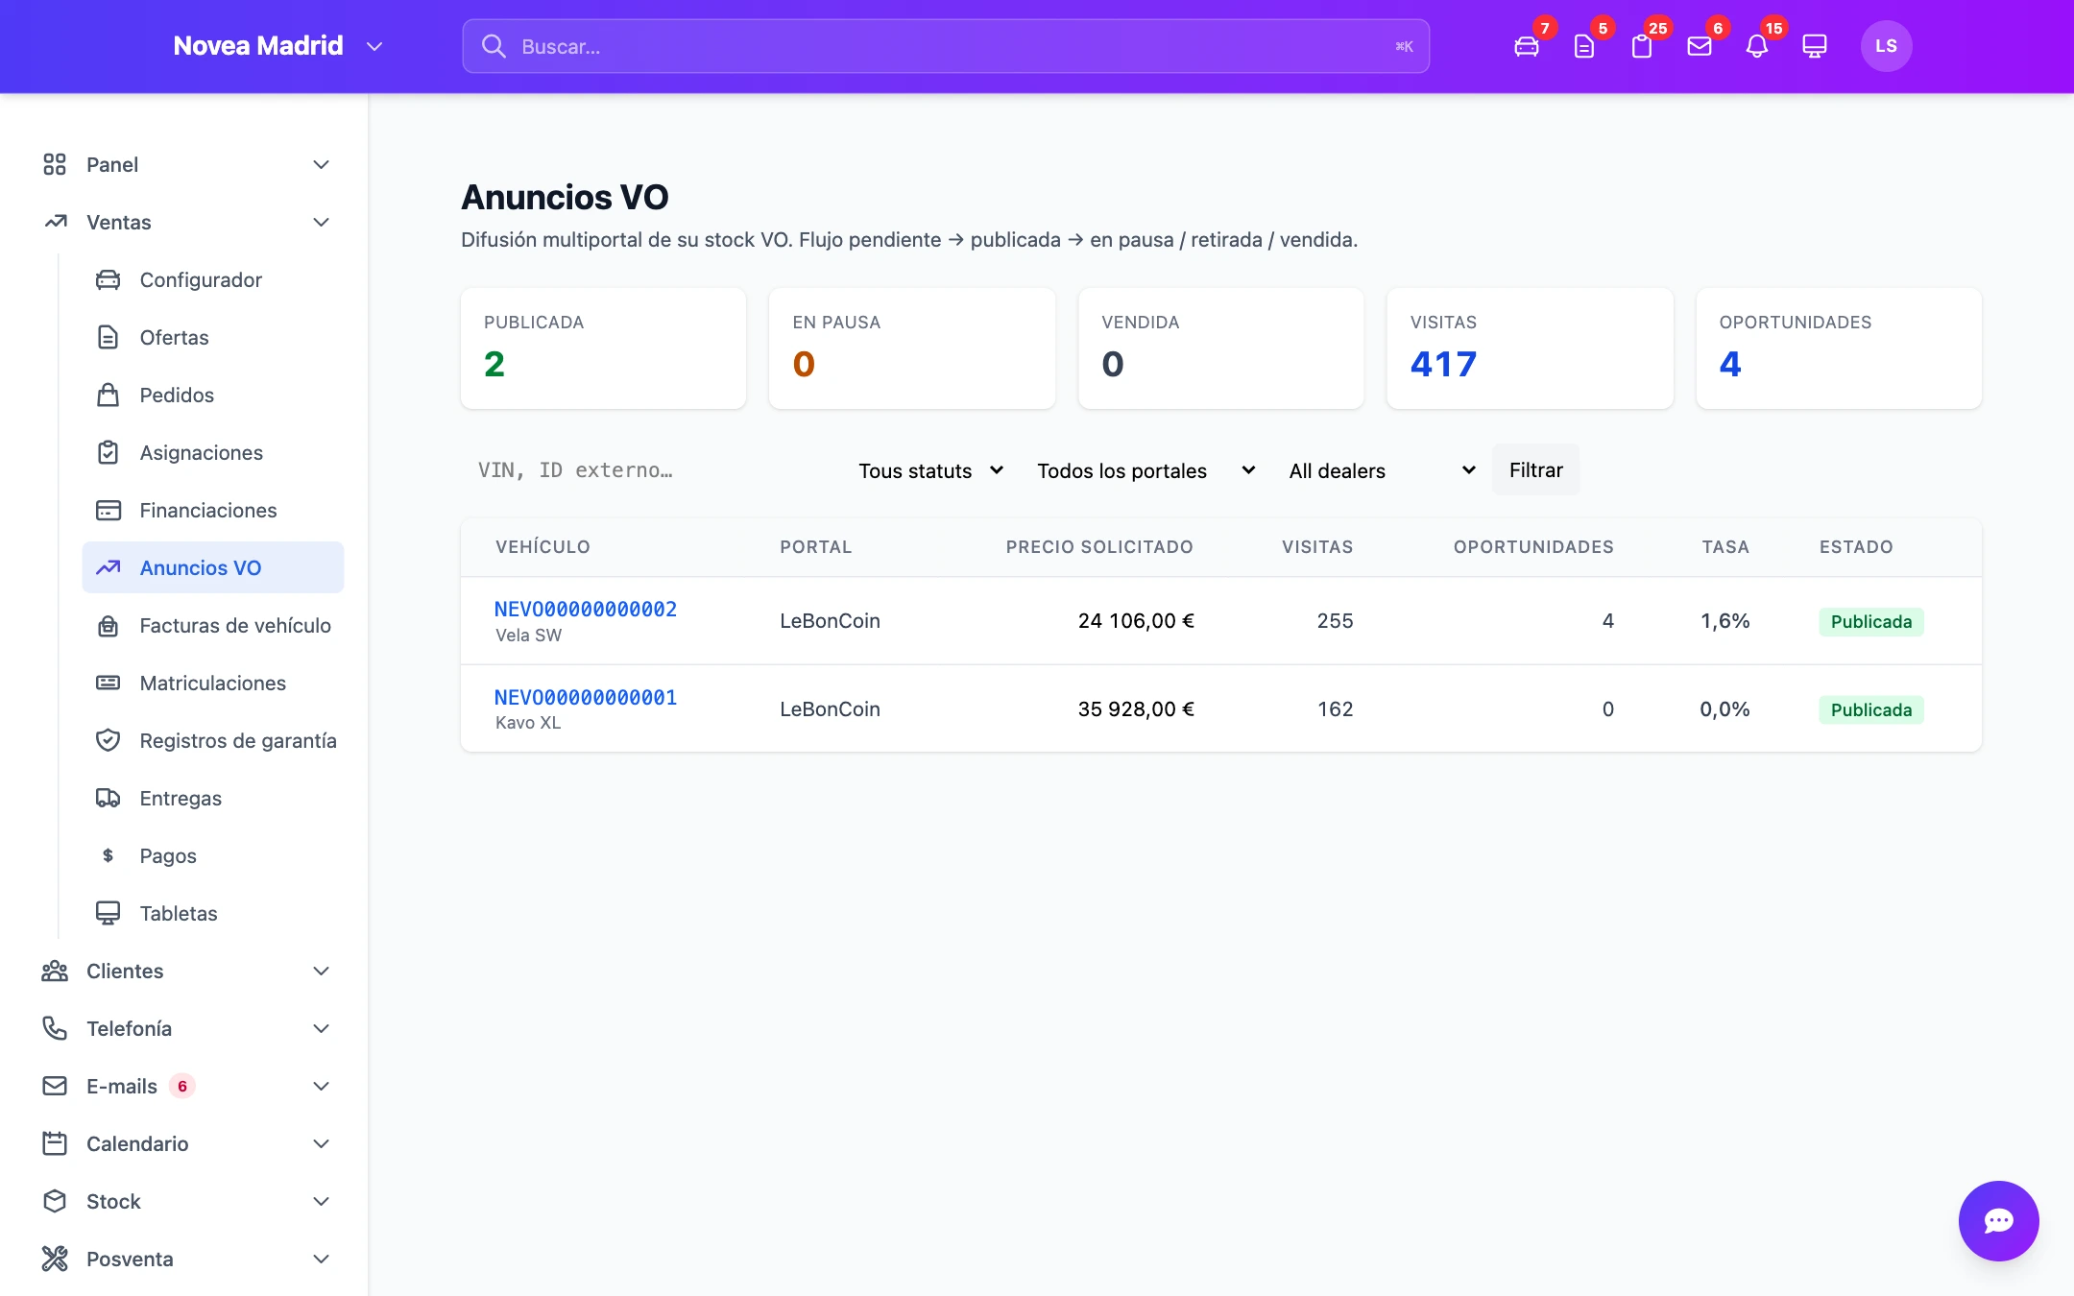Screen dimensions: 2074x1296
Task: Open Entregas in the sidebar
Action: tap(213, 798)
